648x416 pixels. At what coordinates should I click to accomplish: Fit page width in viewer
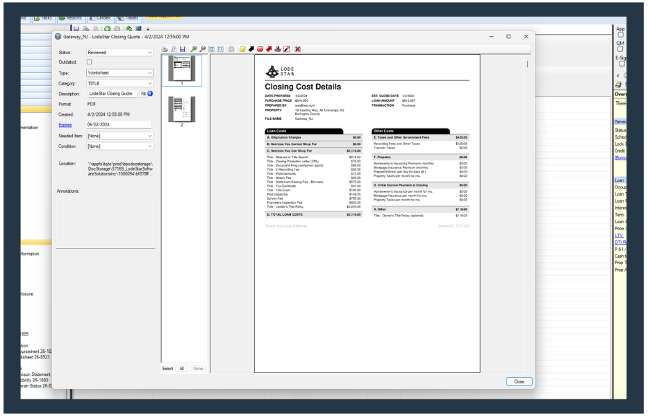pyautogui.click(x=220, y=49)
